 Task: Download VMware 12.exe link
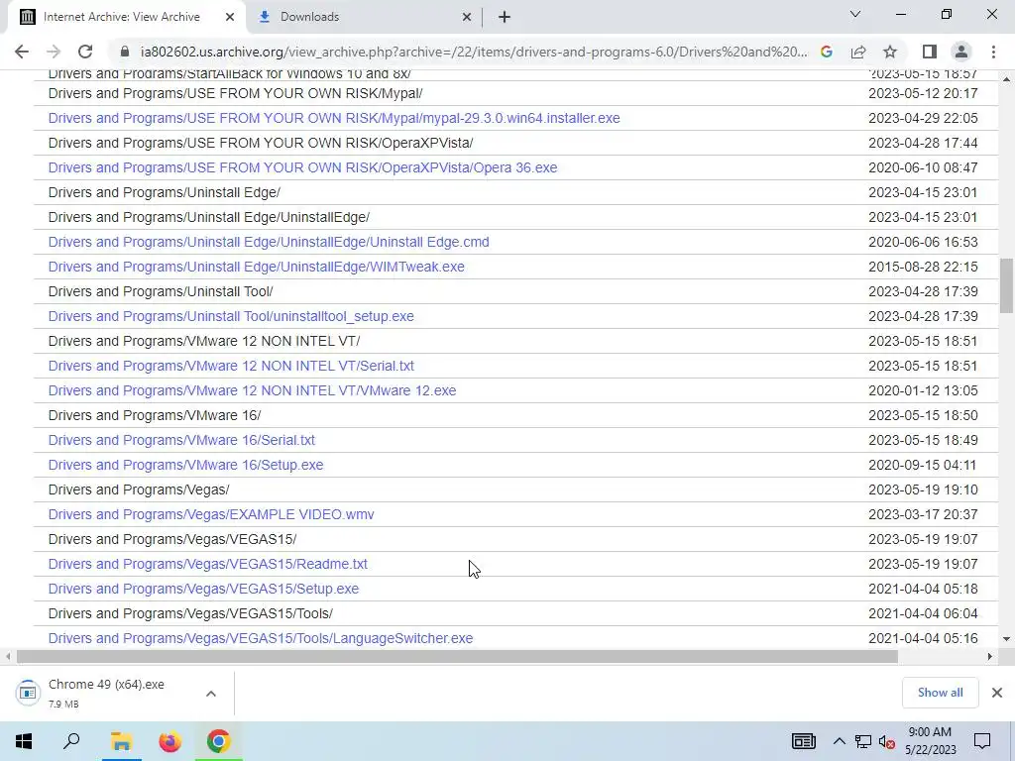[x=252, y=390]
